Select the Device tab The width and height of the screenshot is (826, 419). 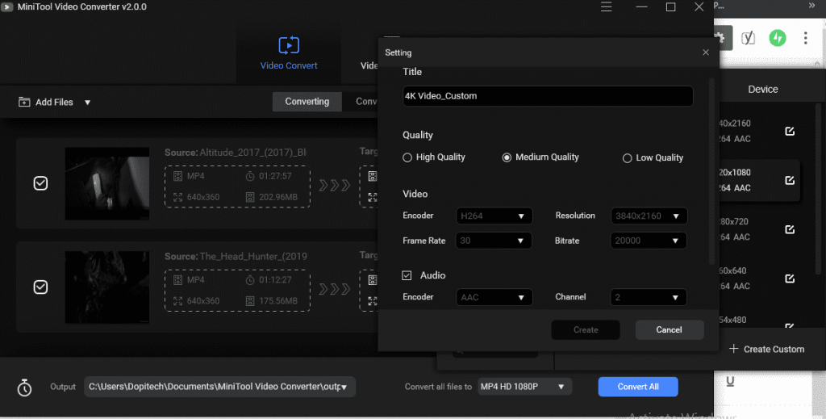coord(763,89)
